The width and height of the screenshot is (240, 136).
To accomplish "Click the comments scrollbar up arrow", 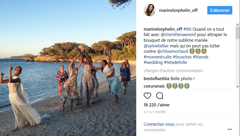I will (x=237, y=24).
